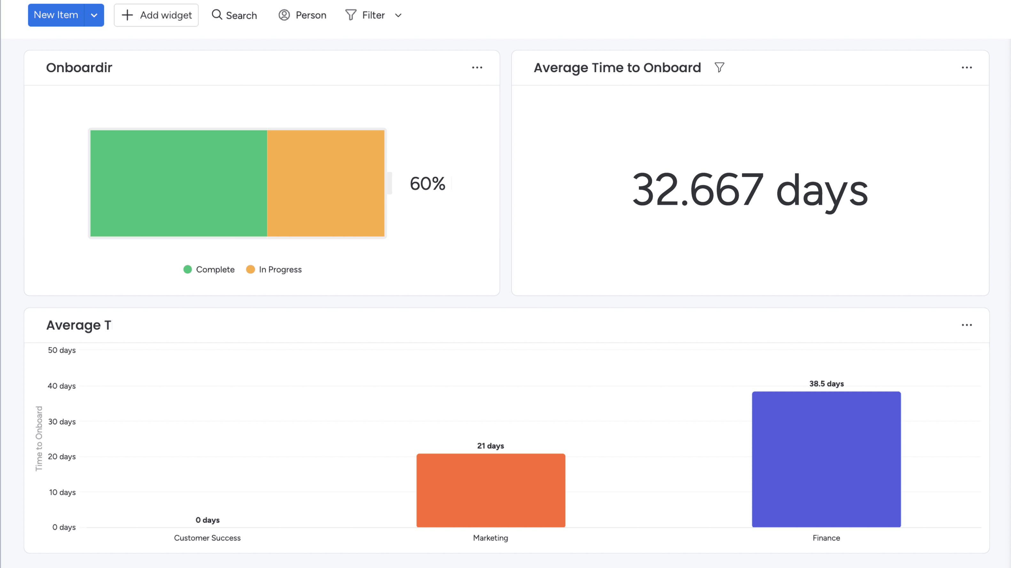Click the Search magnifier icon
Image resolution: width=1011 pixels, height=568 pixels.
pyautogui.click(x=217, y=15)
